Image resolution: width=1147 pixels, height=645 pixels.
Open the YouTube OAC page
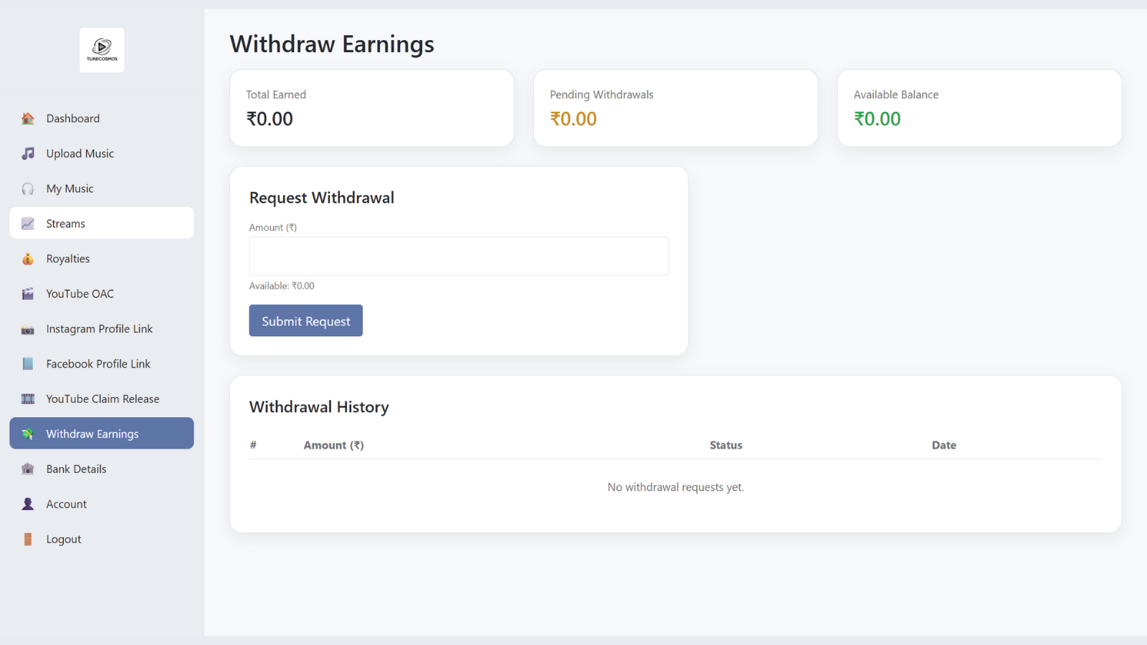coord(80,293)
